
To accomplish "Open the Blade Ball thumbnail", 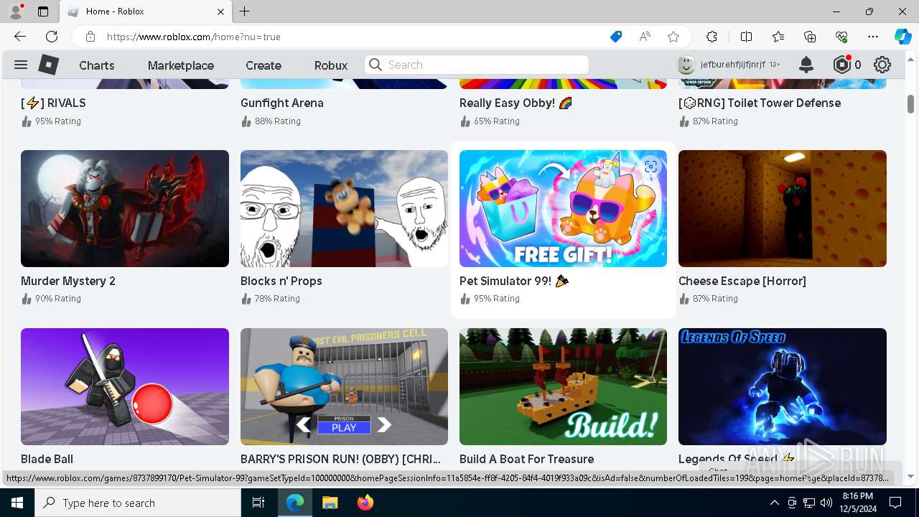I will click(125, 386).
